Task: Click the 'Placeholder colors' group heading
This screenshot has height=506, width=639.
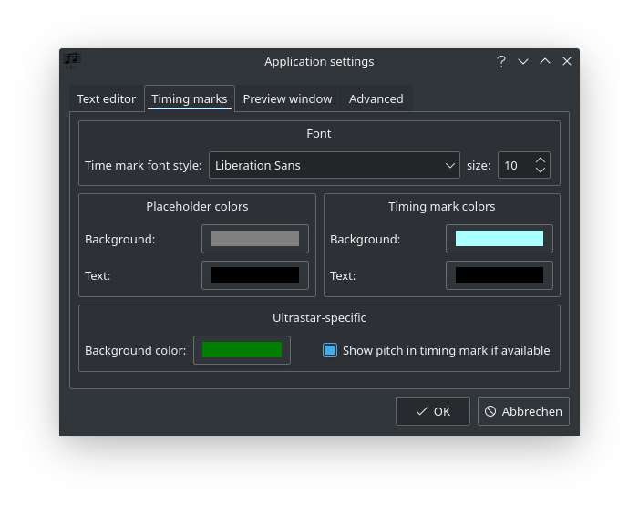Action: coord(197,206)
